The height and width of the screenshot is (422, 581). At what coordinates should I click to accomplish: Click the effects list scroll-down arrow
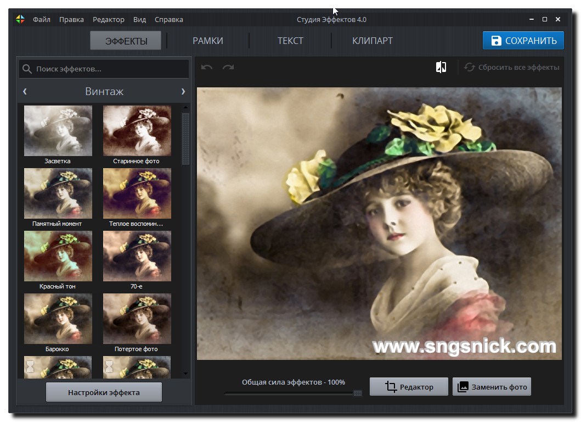point(185,374)
